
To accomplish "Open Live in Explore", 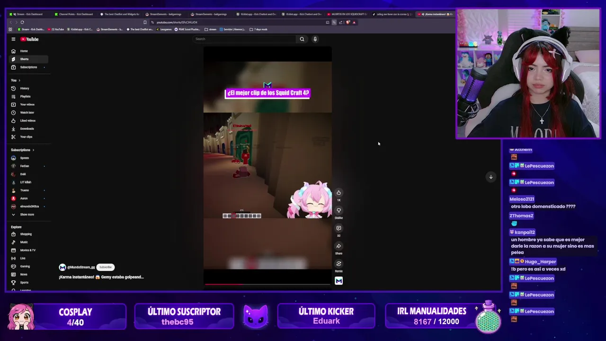I will [28, 258].
